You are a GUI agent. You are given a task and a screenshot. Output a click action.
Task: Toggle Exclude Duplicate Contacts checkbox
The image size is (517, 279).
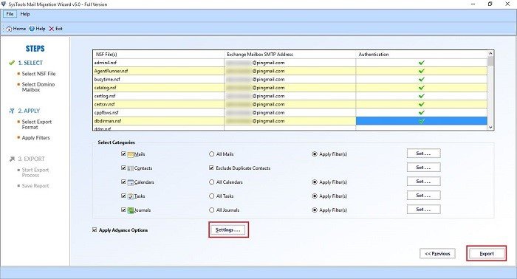coord(211,168)
